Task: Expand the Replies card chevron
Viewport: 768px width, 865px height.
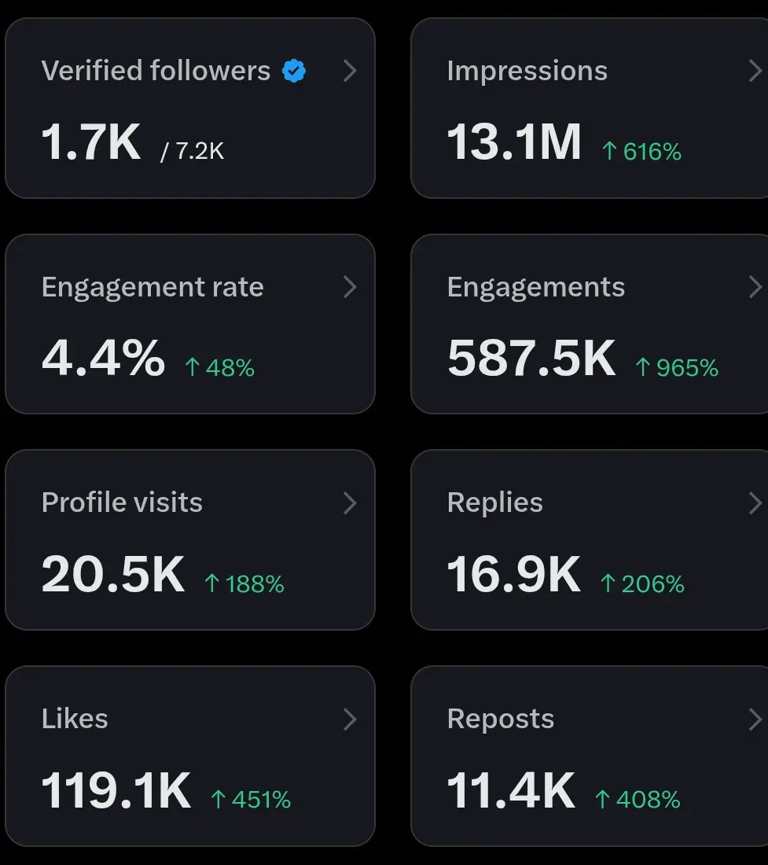Action: (x=755, y=503)
